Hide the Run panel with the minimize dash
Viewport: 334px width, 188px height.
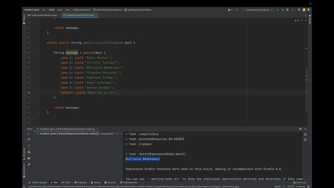[305, 129]
